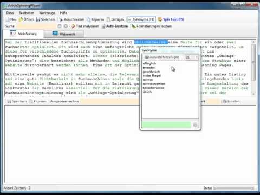Viewport: 260px width, 195px height.
Task: Select synonym 'in der Regel'
Action: 152,76
